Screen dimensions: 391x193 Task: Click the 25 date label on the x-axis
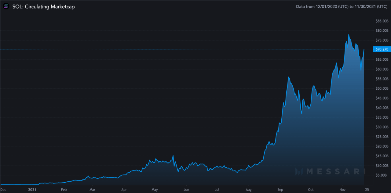pyautogui.click(x=366, y=189)
